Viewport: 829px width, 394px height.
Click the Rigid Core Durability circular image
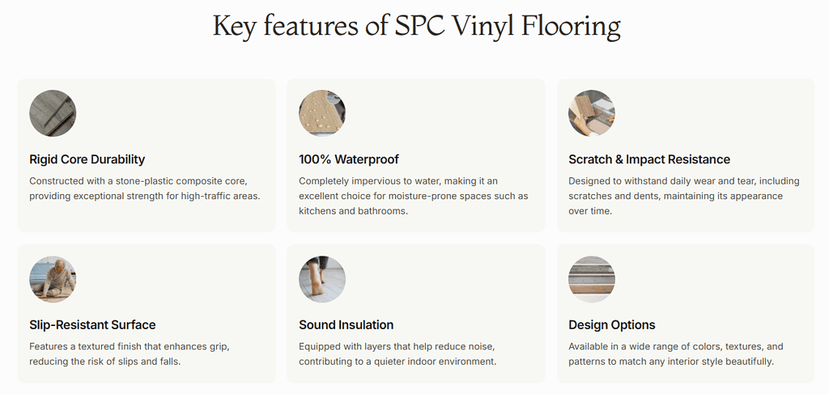(x=53, y=113)
